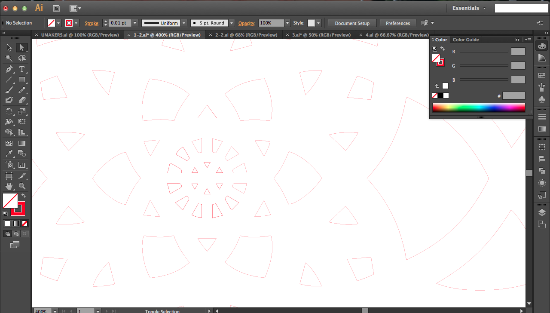Select the Pencil tool
The width and height of the screenshot is (550, 313).
click(x=21, y=90)
